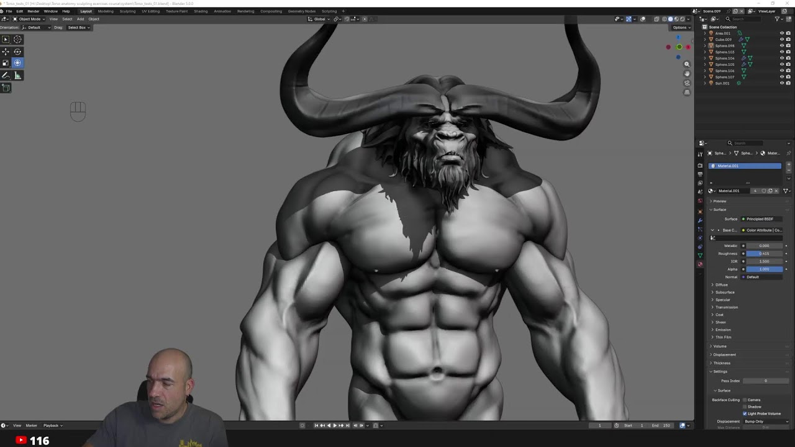The width and height of the screenshot is (795, 447).
Task: Switch perspective/orthographic grid icon
Action: pyautogui.click(x=687, y=92)
